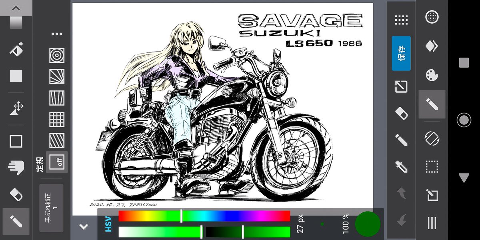Enable the vanishing point perspective ruler
Viewport: 480px width, 240px height.
(x=57, y=98)
